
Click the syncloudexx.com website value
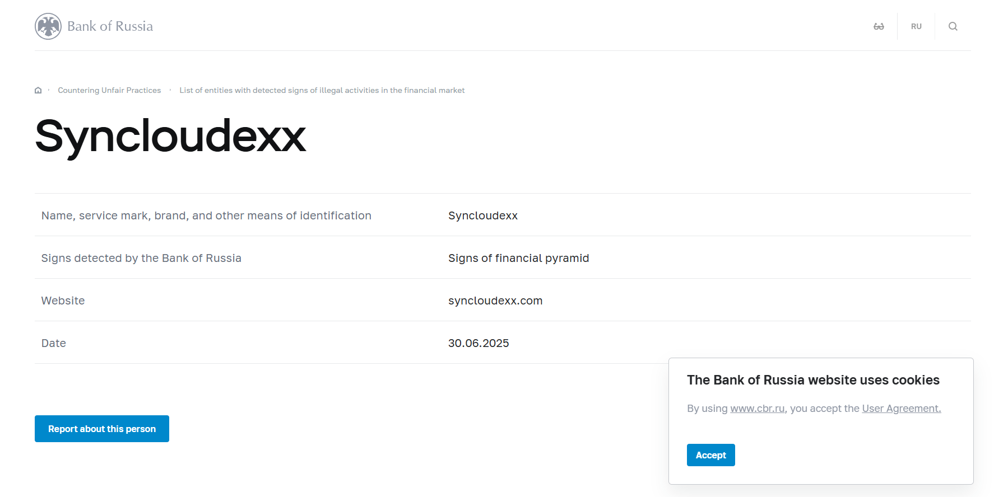tap(495, 301)
